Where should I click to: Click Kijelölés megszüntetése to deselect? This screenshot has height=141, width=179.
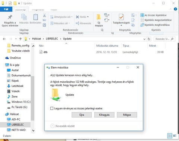point(156,20)
